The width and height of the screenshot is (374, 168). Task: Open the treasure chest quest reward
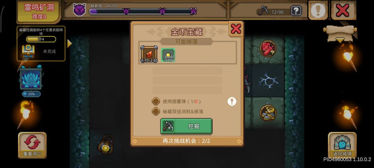pyautogui.click(x=28, y=51)
